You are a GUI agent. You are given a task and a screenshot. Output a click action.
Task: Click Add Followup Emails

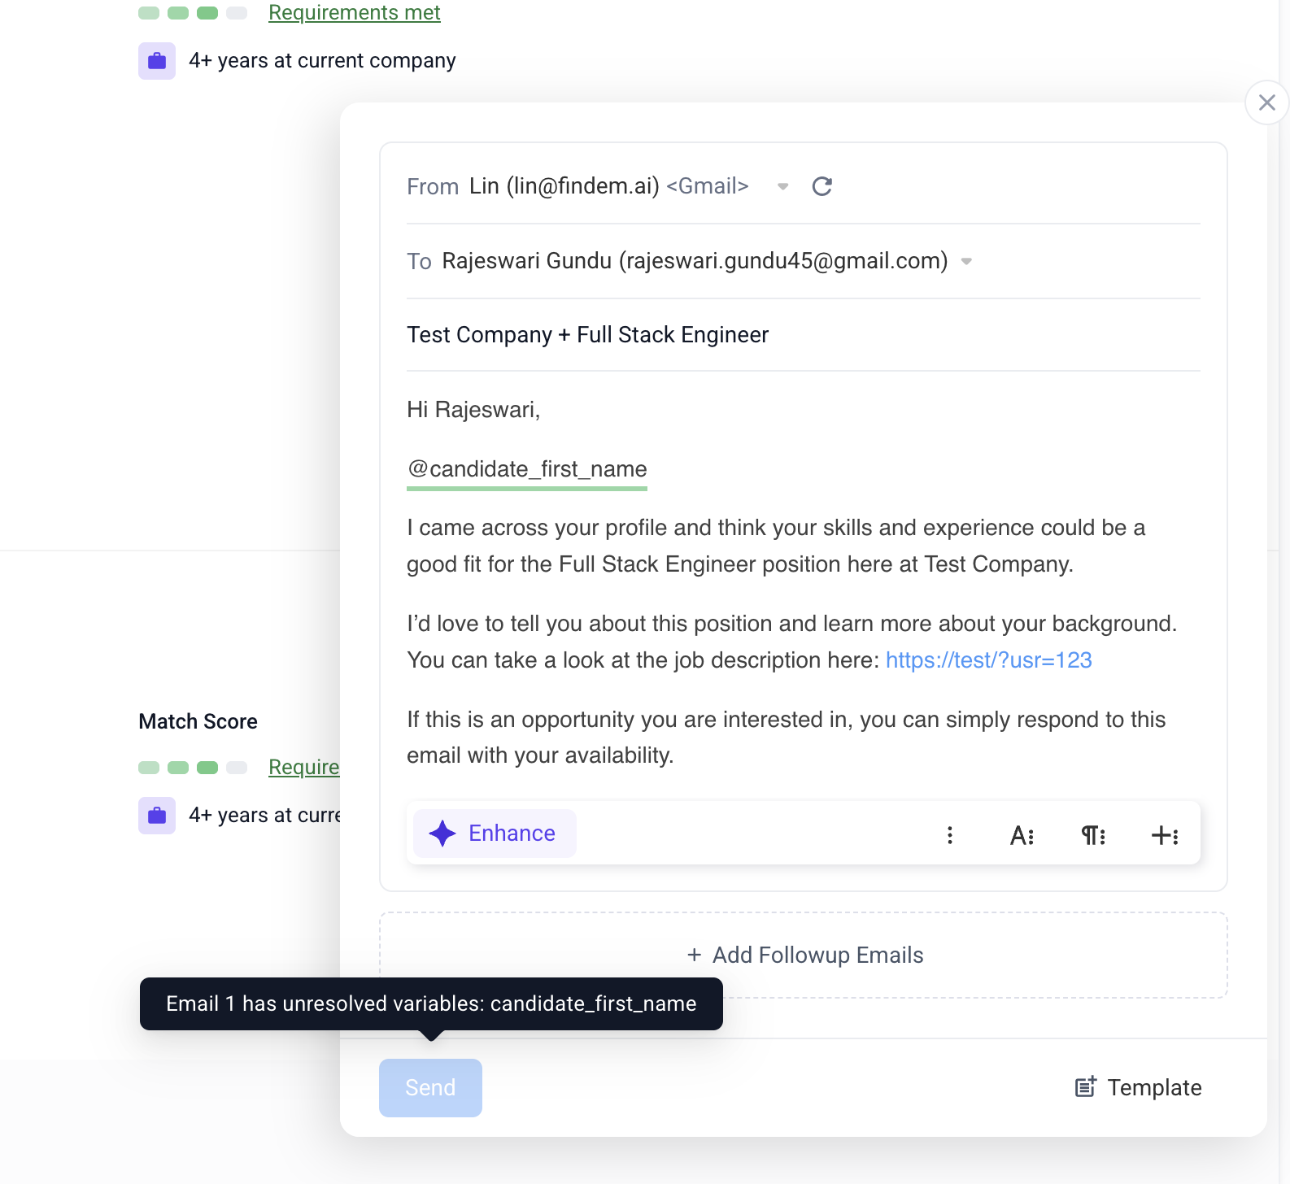(804, 955)
